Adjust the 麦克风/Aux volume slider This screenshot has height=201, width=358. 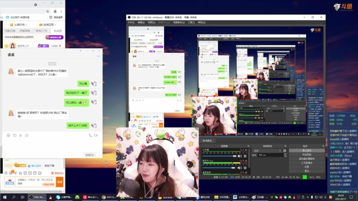point(219,168)
